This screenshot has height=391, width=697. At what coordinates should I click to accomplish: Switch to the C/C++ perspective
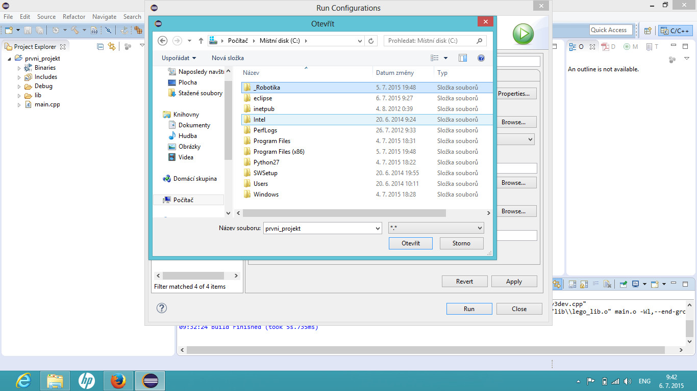675,31
